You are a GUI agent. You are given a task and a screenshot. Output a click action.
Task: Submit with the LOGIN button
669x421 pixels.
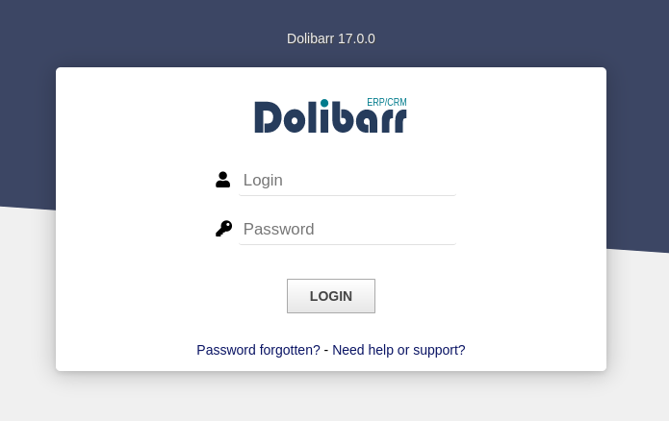click(x=331, y=296)
